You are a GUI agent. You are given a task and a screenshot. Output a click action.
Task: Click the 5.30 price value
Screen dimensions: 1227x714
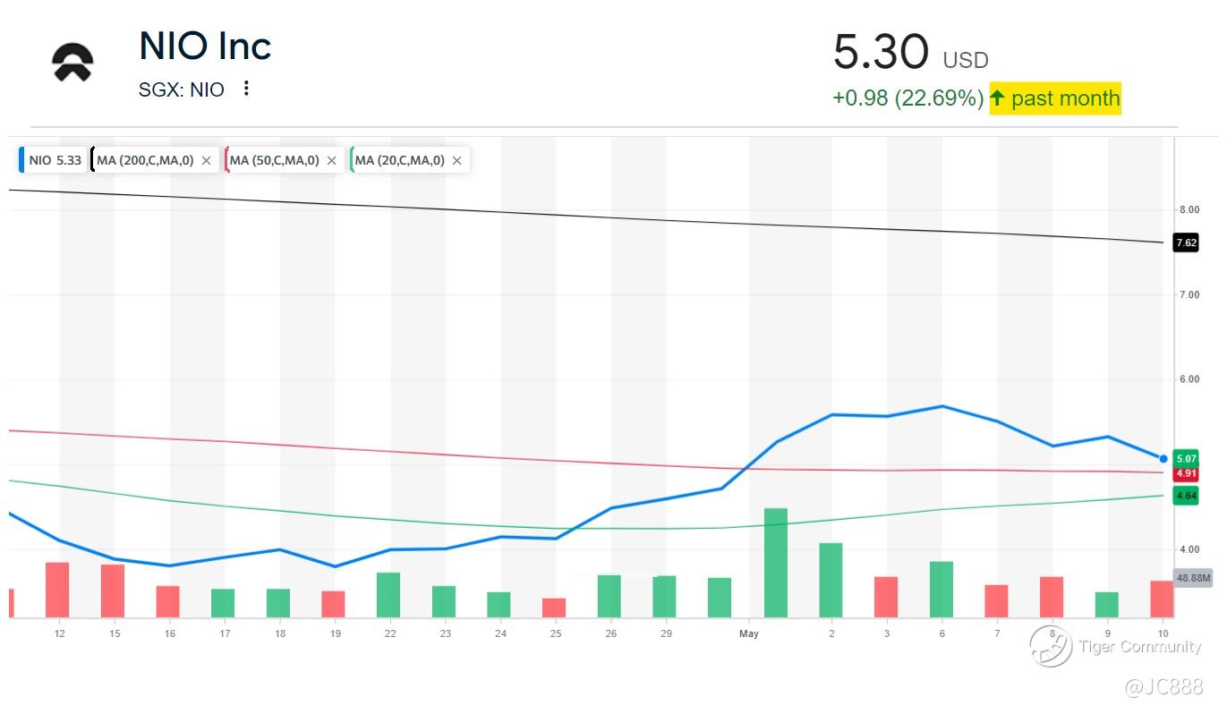pyautogui.click(x=881, y=51)
